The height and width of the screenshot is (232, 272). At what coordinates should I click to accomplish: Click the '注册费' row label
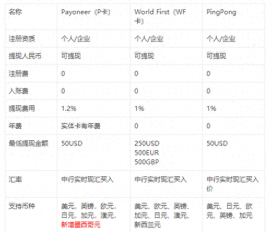point(19,74)
